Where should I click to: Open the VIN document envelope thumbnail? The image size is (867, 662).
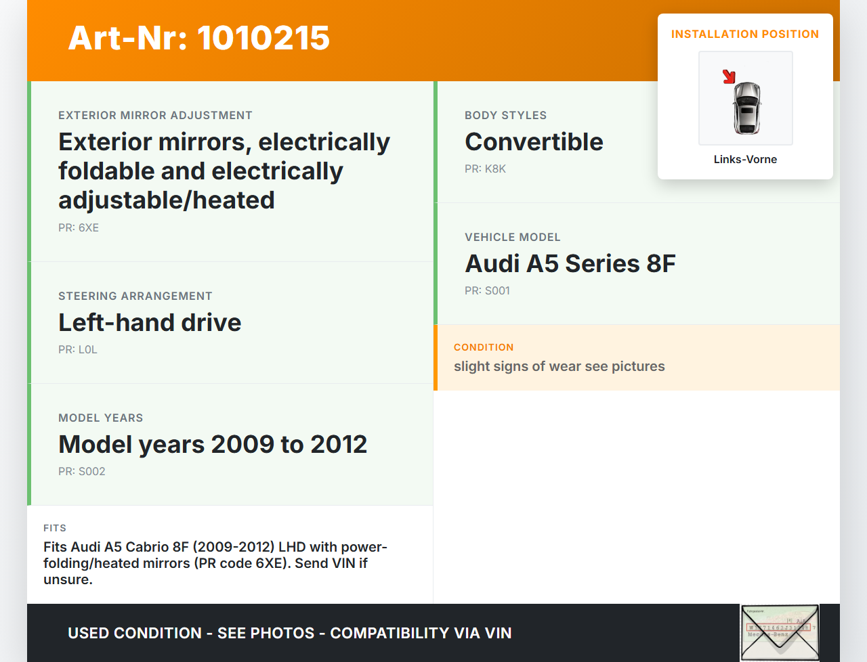pyautogui.click(x=780, y=632)
